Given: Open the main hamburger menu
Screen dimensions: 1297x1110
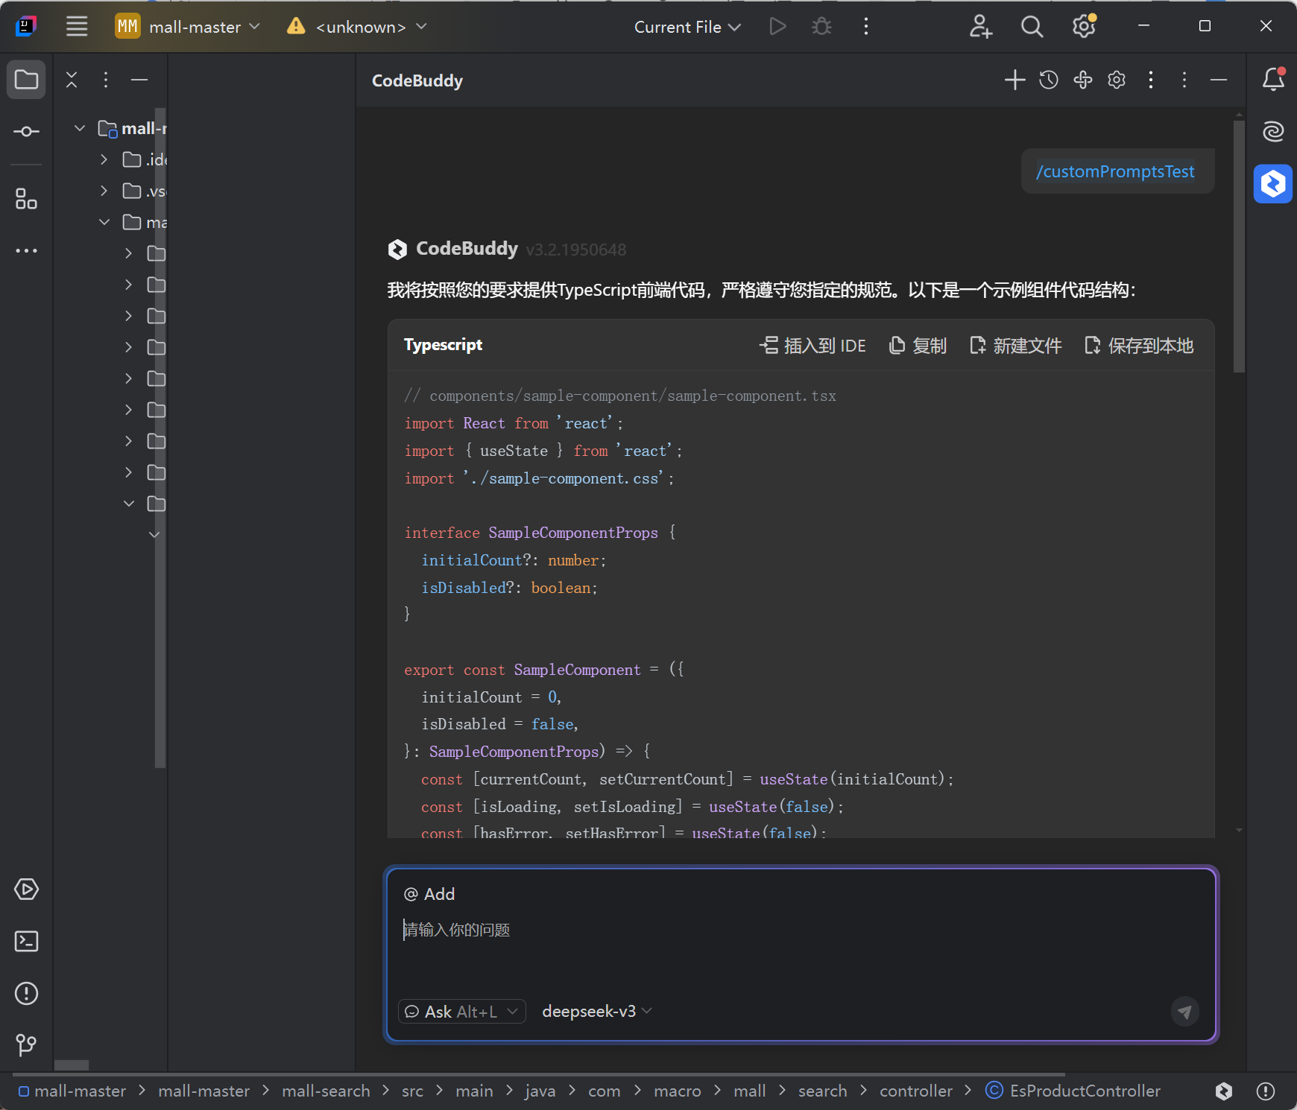Looking at the screenshot, I should [77, 27].
